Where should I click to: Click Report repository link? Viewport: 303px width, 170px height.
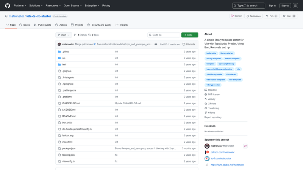pyautogui.click(x=213, y=117)
